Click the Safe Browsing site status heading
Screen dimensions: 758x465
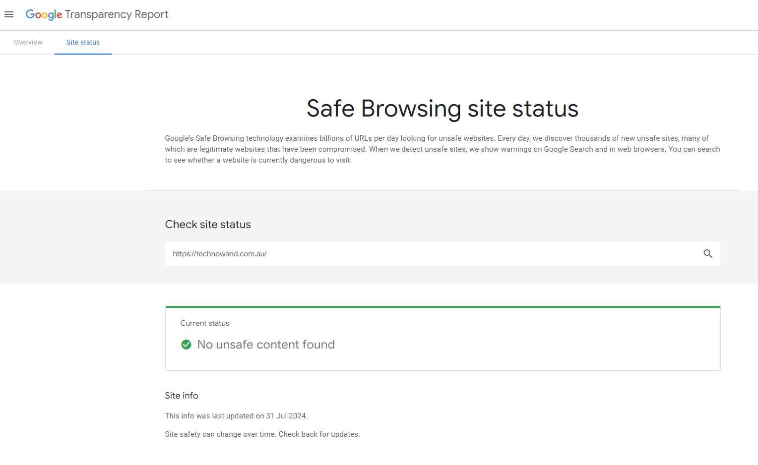coord(442,109)
